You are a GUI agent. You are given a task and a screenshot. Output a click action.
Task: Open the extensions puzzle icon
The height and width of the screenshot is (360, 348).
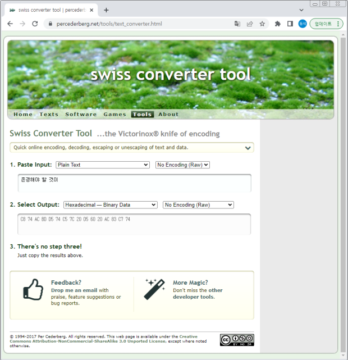(278, 24)
